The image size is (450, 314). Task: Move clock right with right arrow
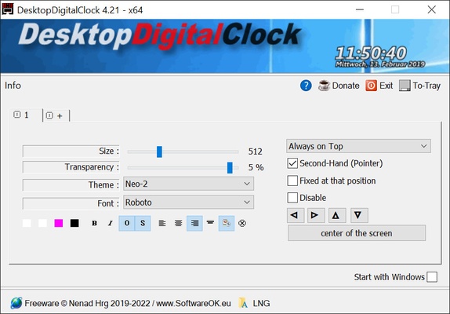point(316,215)
